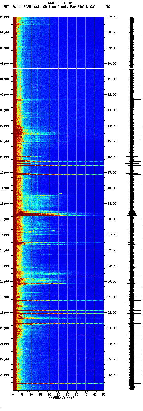This screenshot has width=143, height=411.
Task: Click the 11:00 UTC label on right axis
Action: (112, 79)
